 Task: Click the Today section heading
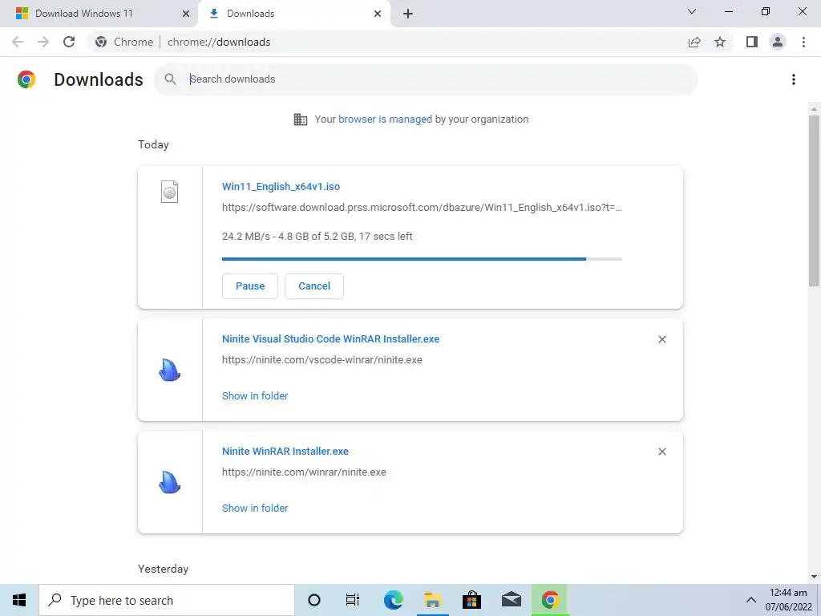153,144
